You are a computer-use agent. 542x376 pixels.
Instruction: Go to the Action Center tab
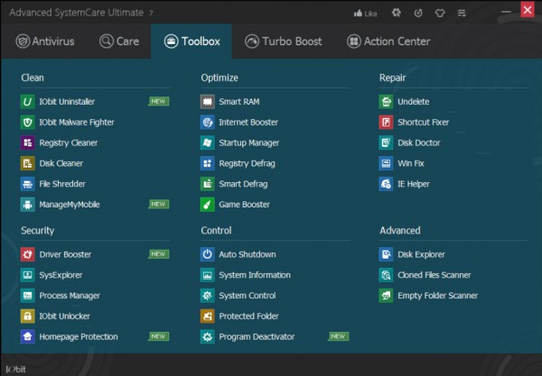click(x=388, y=41)
